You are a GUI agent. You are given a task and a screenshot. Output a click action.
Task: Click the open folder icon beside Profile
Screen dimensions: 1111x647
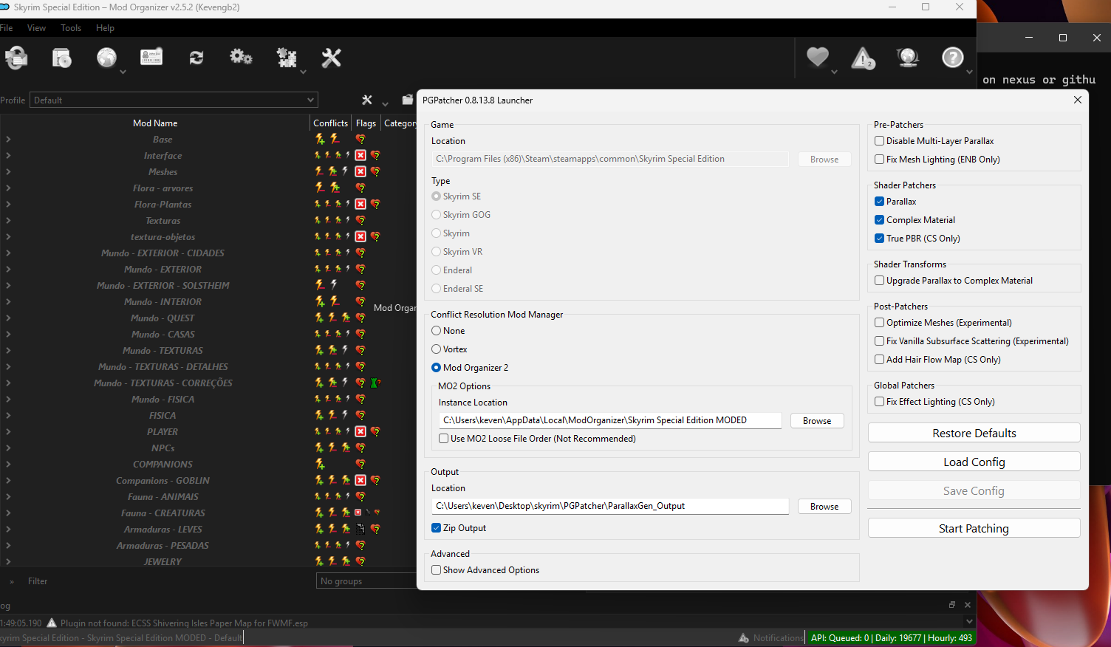click(x=407, y=100)
